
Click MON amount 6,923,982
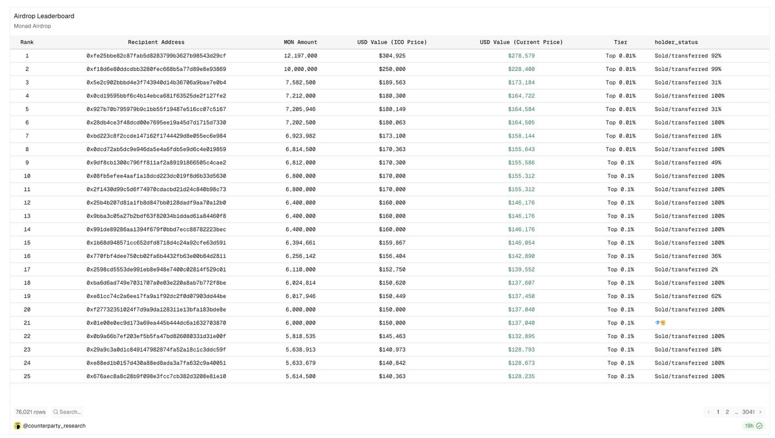(x=300, y=136)
